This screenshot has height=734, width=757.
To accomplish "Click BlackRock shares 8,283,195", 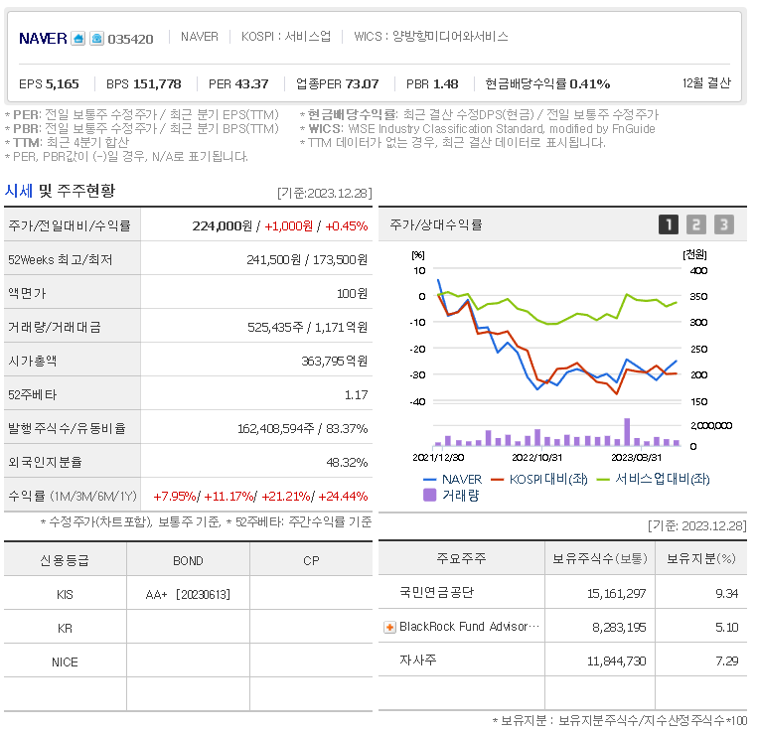I will point(619,628).
